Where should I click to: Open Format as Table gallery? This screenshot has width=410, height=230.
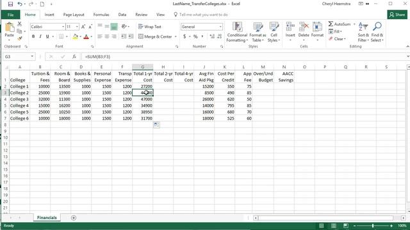coord(258,32)
